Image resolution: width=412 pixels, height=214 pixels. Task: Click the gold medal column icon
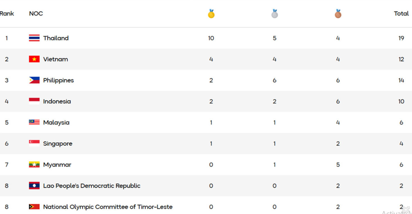coord(211,14)
